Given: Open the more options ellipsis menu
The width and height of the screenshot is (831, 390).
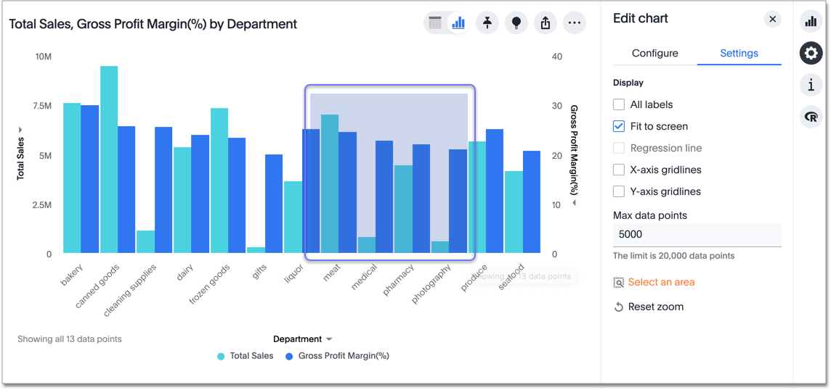Looking at the screenshot, I should pyautogui.click(x=575, y=23).
